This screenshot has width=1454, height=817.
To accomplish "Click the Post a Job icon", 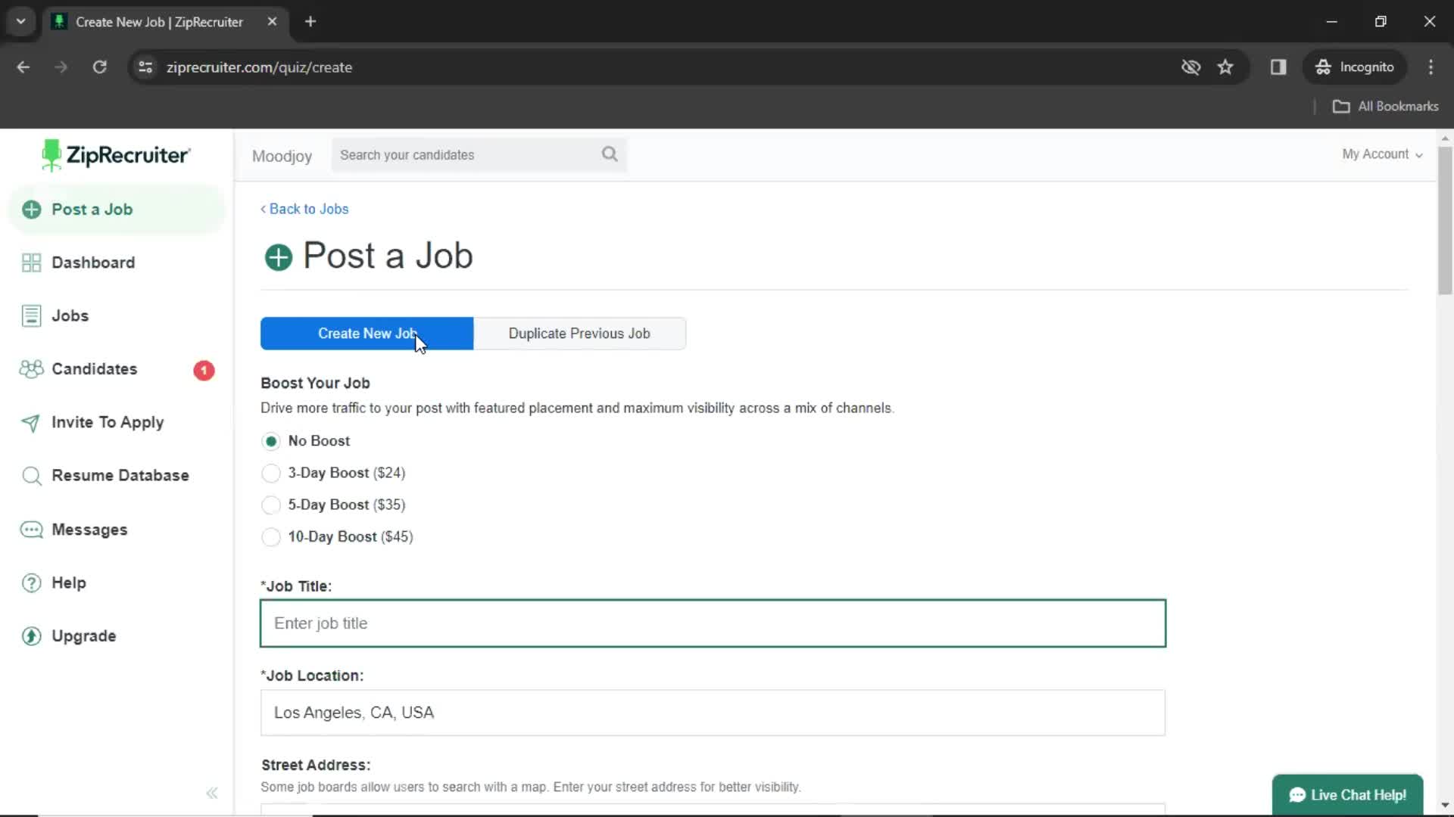I will pyautogui.click(x=32, y=210).
